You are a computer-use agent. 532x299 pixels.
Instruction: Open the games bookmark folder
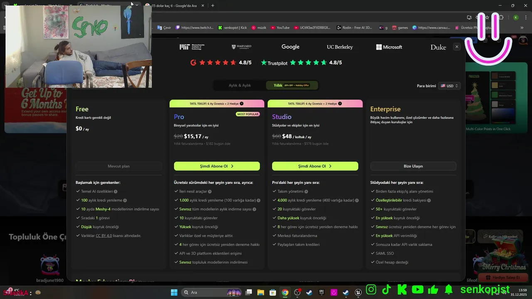pos(399,28)
